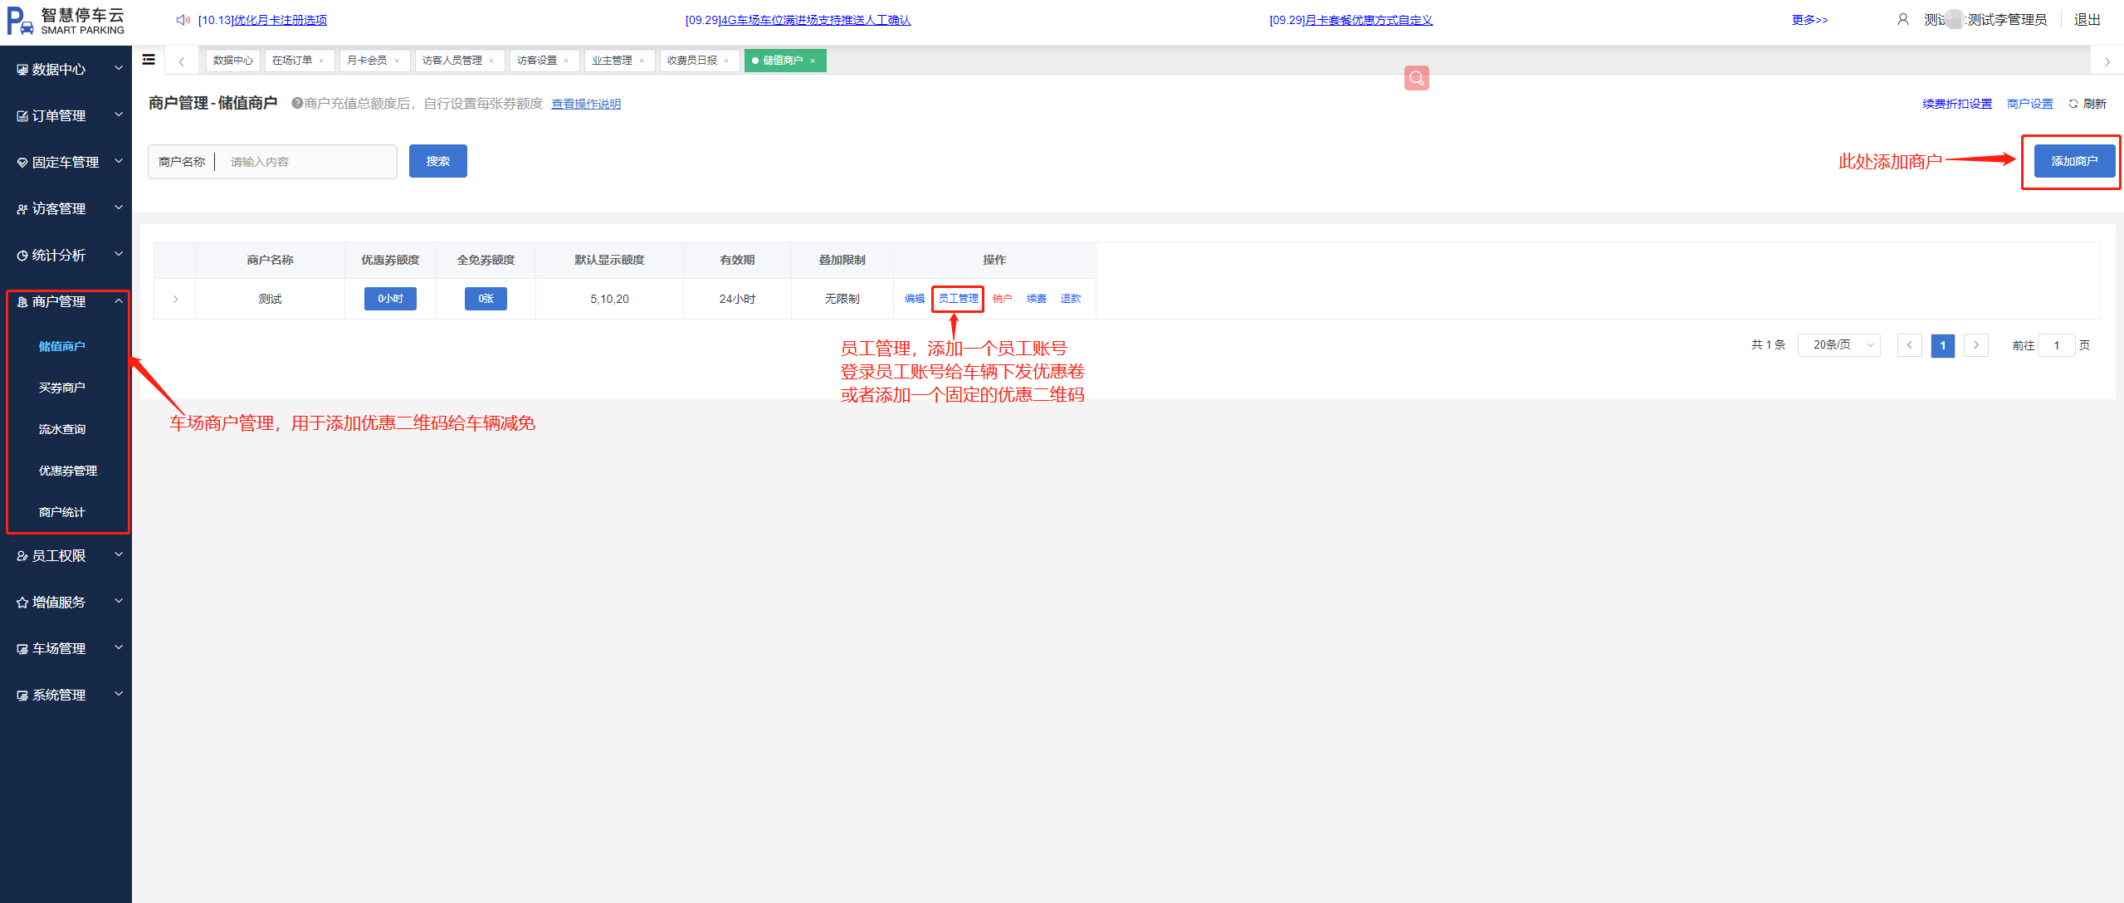The height and width of the screenshot is (903, 2124).
Task: Expand the 员工权限 sidebar menu
Action: pos(66,555)
